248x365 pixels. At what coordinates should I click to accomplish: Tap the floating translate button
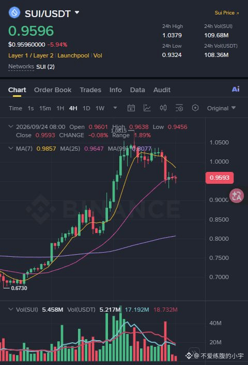tap(237, 196)
